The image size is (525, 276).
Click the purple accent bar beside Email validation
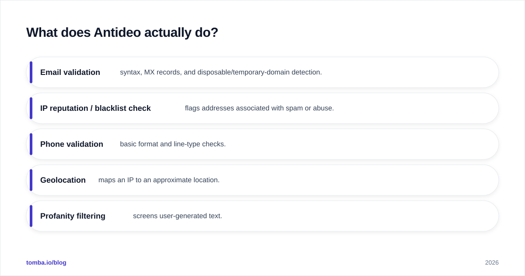click(x=31, y=72)
